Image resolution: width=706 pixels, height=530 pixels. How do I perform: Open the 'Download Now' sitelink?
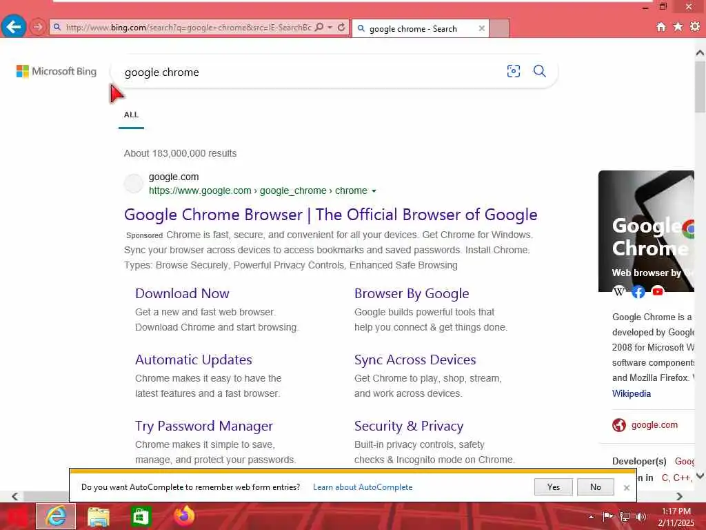click(x=182, y=293)
